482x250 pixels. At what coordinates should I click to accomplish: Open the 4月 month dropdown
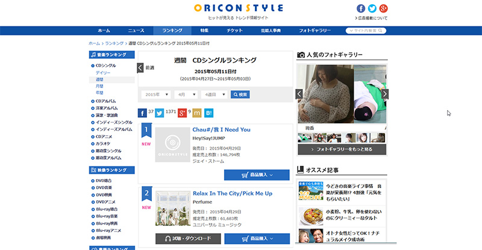pyautogui.click(x=186, y=94)
